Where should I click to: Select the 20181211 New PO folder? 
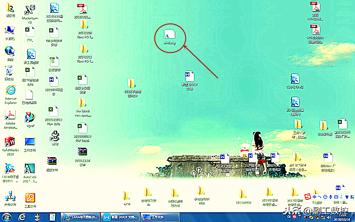[85, 53]
